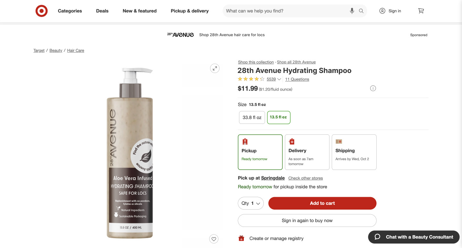Click the microphone voice search icon

[352, 11]
